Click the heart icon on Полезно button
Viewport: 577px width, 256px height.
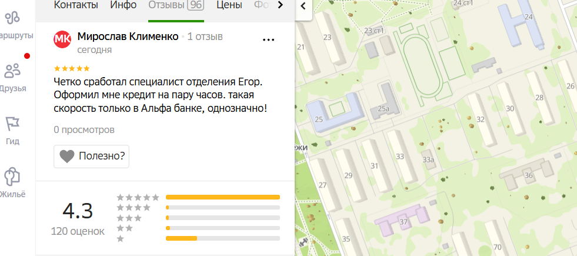click(67, 157)
